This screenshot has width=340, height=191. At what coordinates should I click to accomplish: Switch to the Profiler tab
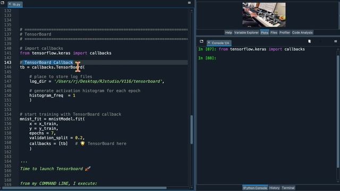point(285,32)
